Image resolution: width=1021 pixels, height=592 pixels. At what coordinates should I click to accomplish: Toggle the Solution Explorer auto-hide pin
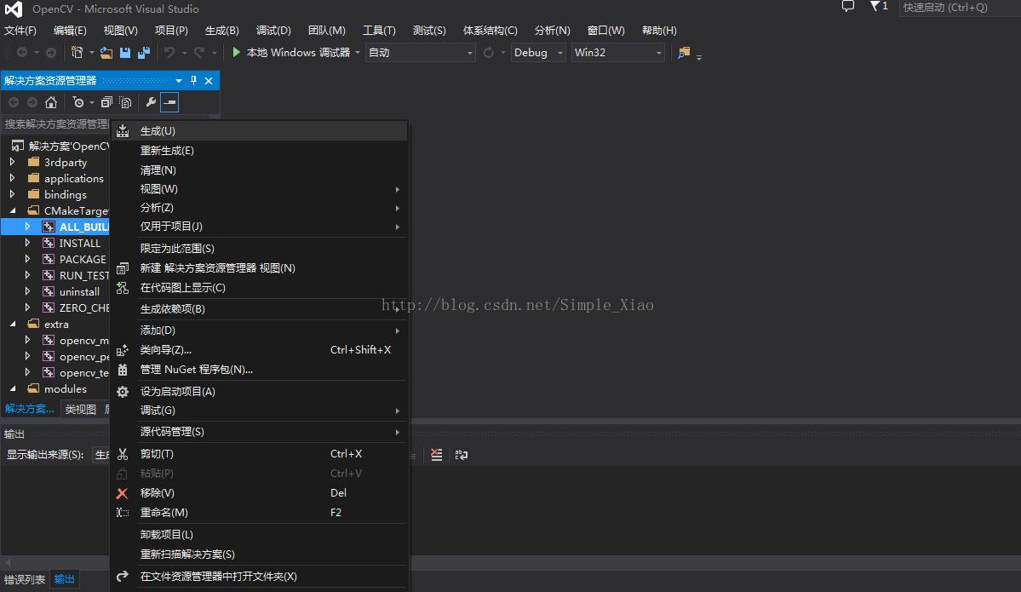(x=193, y=80)
